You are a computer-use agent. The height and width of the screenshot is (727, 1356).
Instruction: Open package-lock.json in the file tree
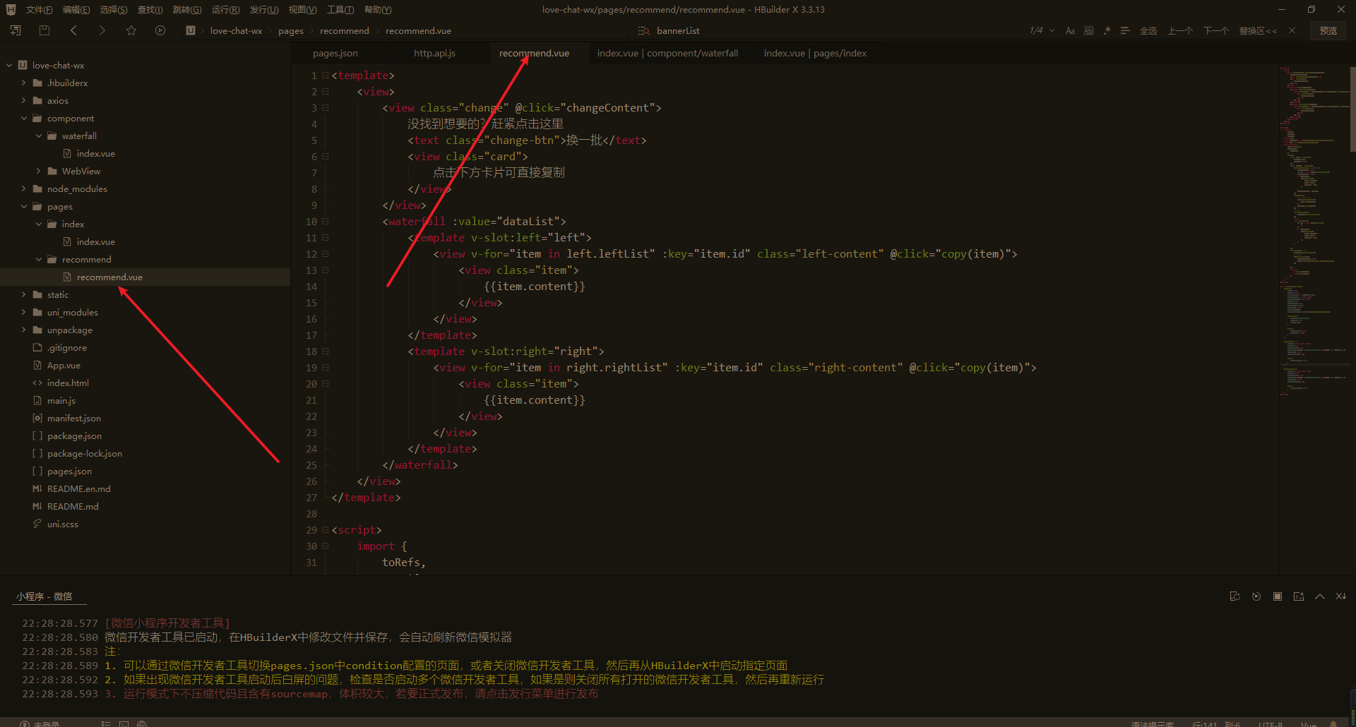85,453
